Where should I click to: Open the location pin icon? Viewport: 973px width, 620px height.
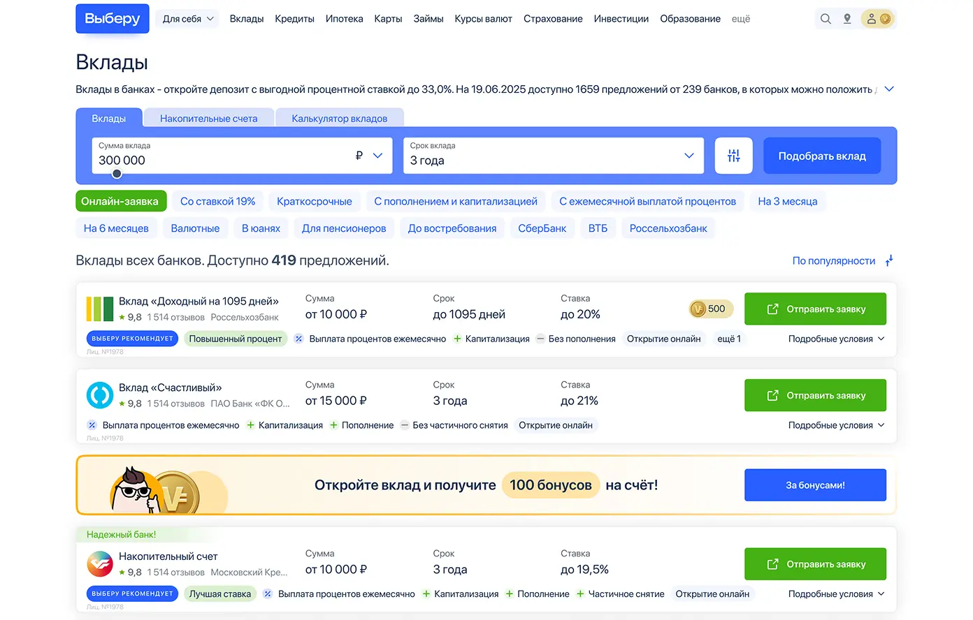click(x=847, y=19)
